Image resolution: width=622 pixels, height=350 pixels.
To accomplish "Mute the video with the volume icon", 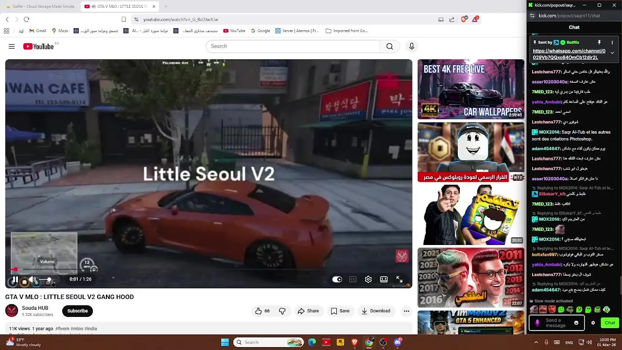I will click(x=33, y=280).
